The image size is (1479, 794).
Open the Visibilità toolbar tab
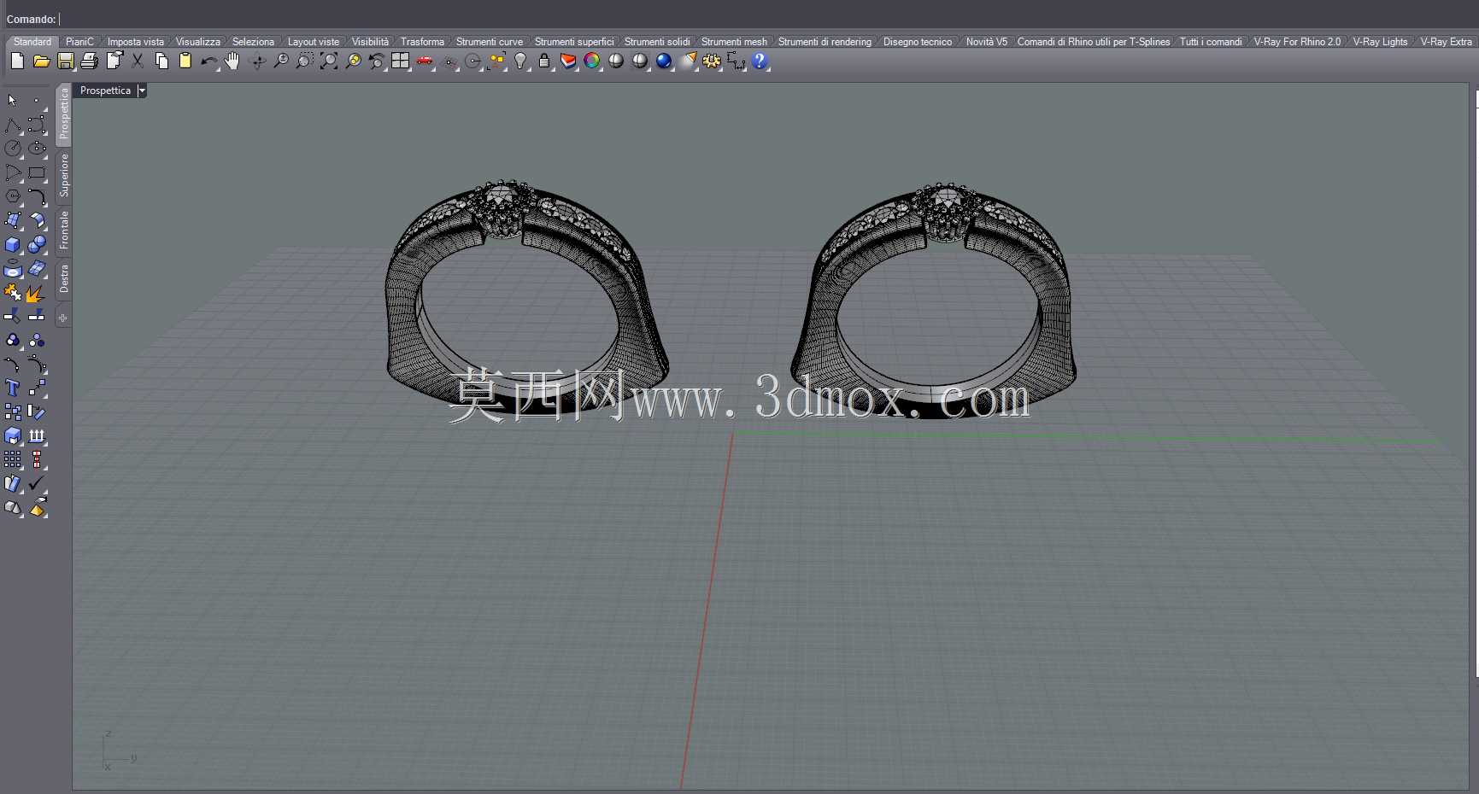(370, 42)
